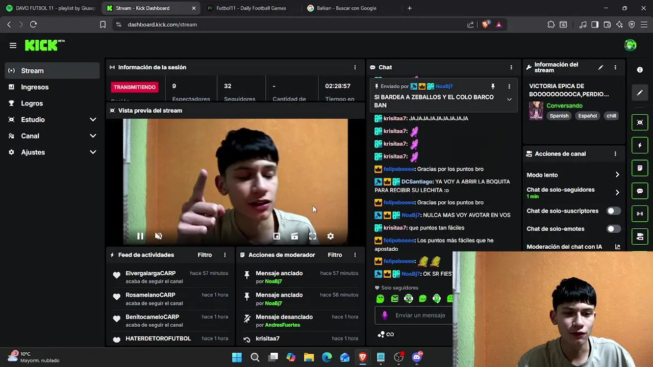Open session information options menu
The height and width of the screenshot is (367, 653).
tap(355, 67)
